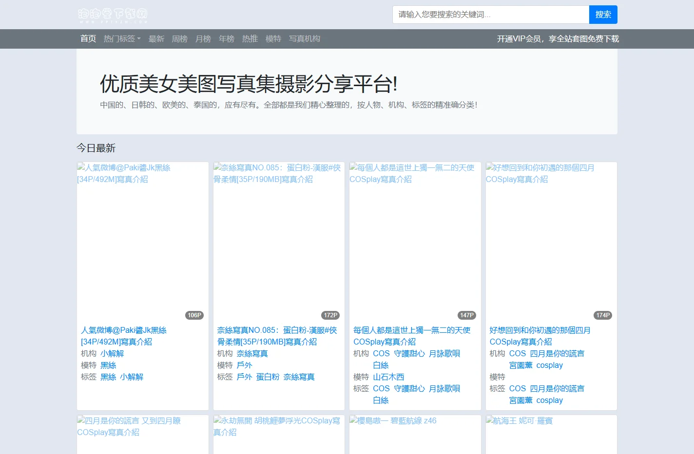Click 奈絲寫真 in second card's 机构 row
This screenshot has width=694, height=454.
252,354
